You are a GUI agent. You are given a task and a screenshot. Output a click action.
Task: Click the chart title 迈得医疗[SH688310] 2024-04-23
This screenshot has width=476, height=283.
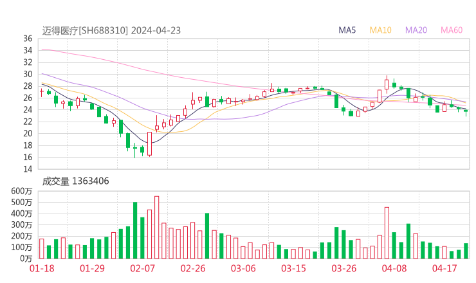tap(111, 31)
